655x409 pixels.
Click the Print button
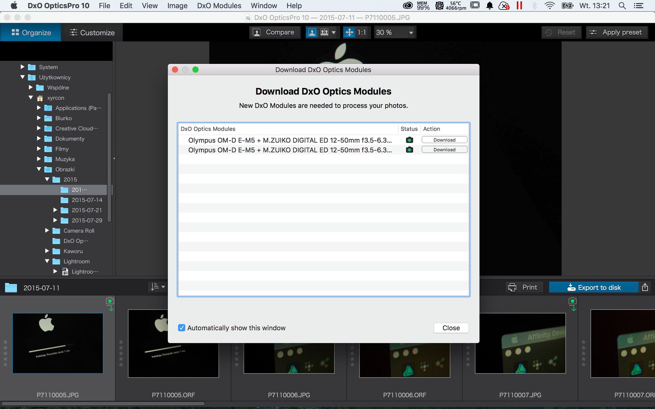coord(523,287)
